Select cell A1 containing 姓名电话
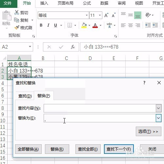The image size is (164, 164). 19,64
